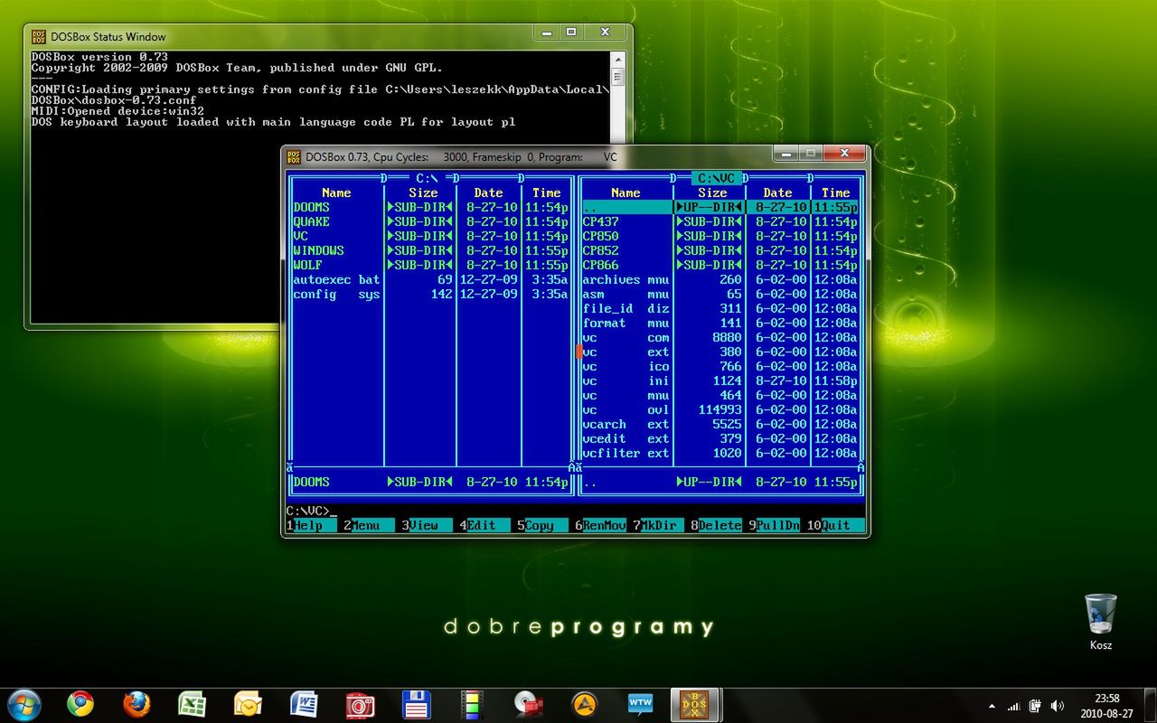This screenshot has height=723, width=1157.
Task: Click the C:\VC path title of right panel
Action: [716, 178]
